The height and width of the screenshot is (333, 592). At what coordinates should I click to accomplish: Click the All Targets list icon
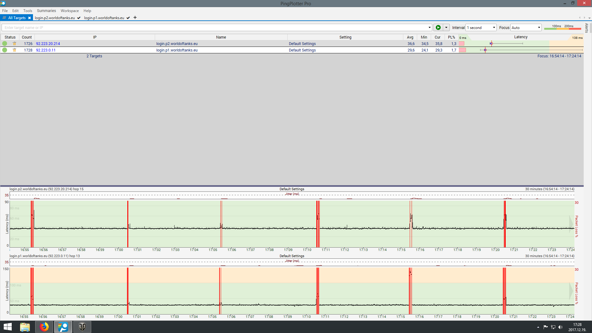4,18
